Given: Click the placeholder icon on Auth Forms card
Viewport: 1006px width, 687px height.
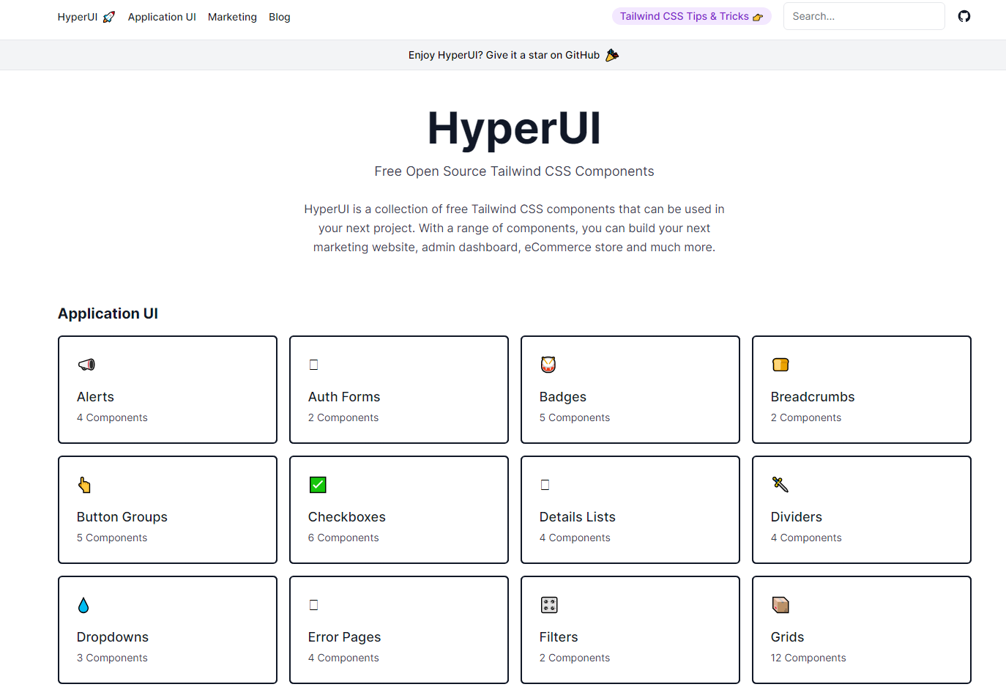Looking at the screenshot, I should (313, 365).
